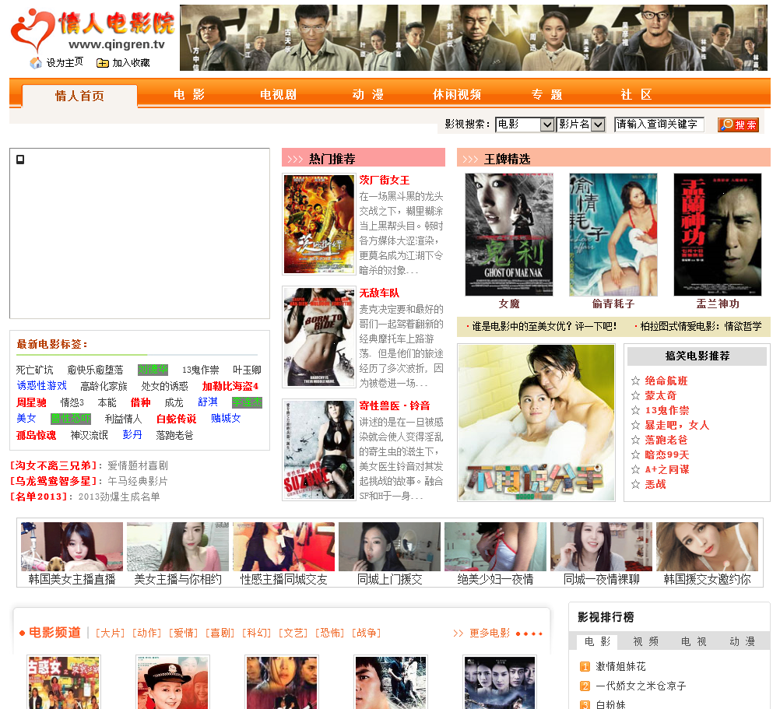Click the rank 1 badge beside 激情姐妹花
The height and width of the screenshot is (709, 780).
585,667
